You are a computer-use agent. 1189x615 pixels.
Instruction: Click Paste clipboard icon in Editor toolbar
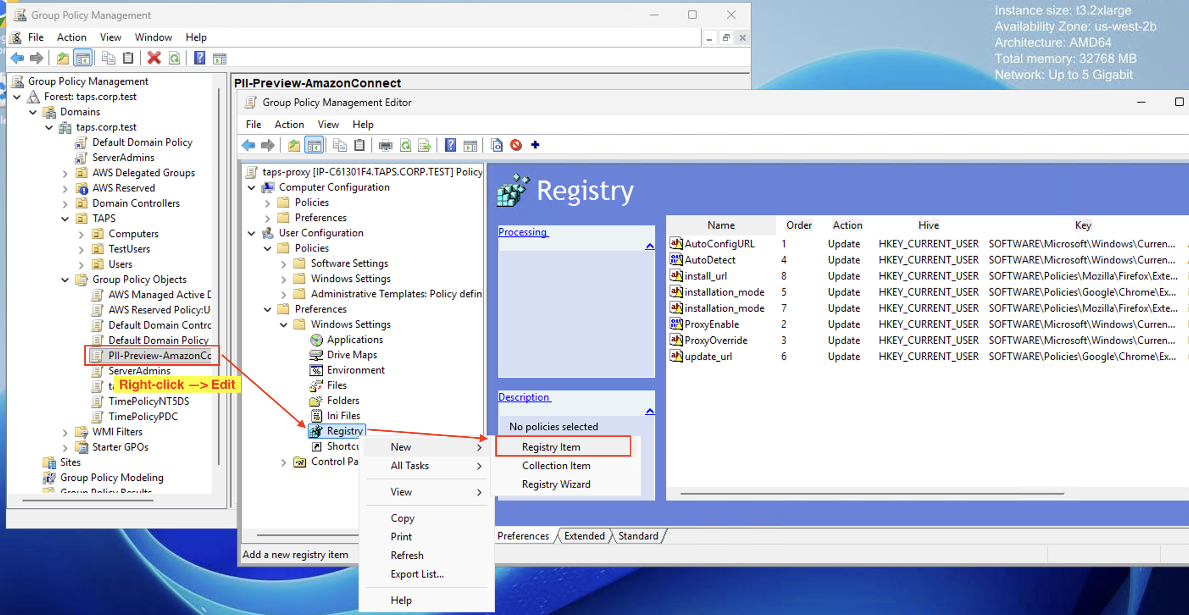(x=359, y=145)
